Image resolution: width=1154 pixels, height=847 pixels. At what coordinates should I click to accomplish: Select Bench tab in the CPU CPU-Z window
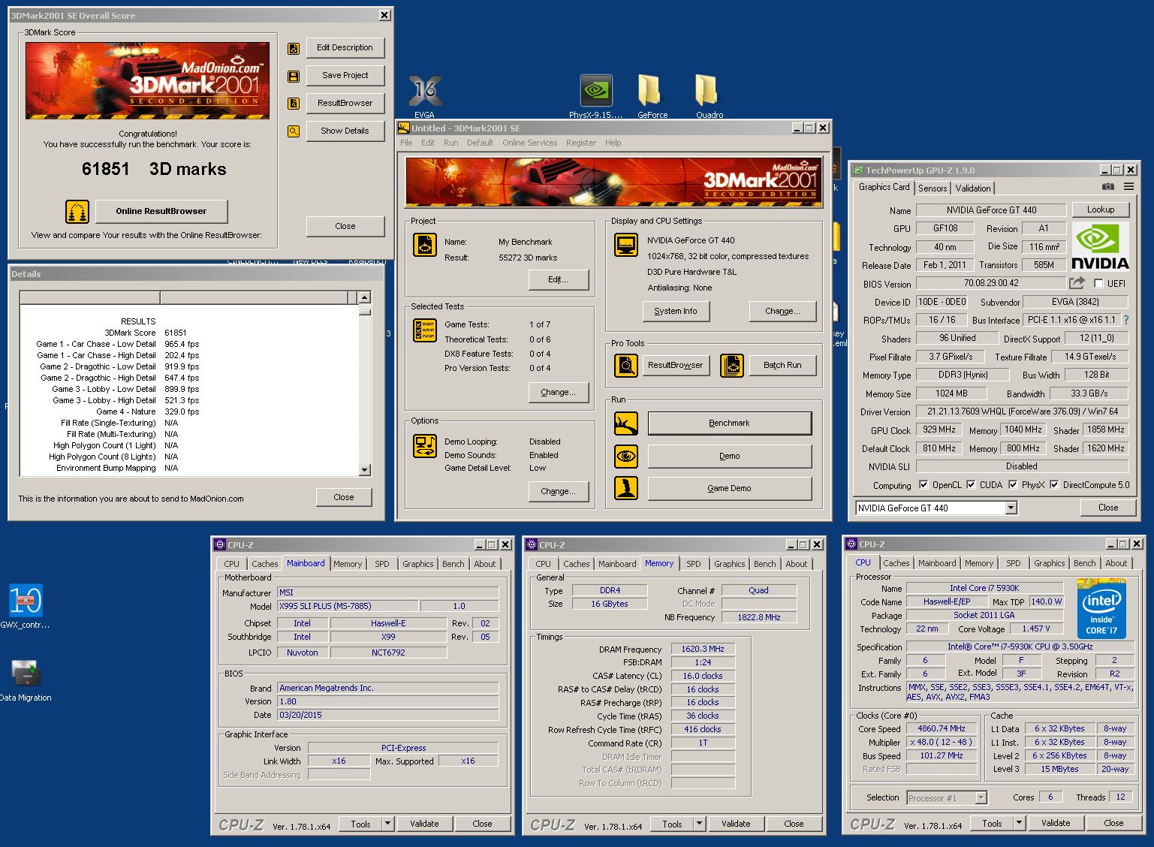pos(1084,563)
